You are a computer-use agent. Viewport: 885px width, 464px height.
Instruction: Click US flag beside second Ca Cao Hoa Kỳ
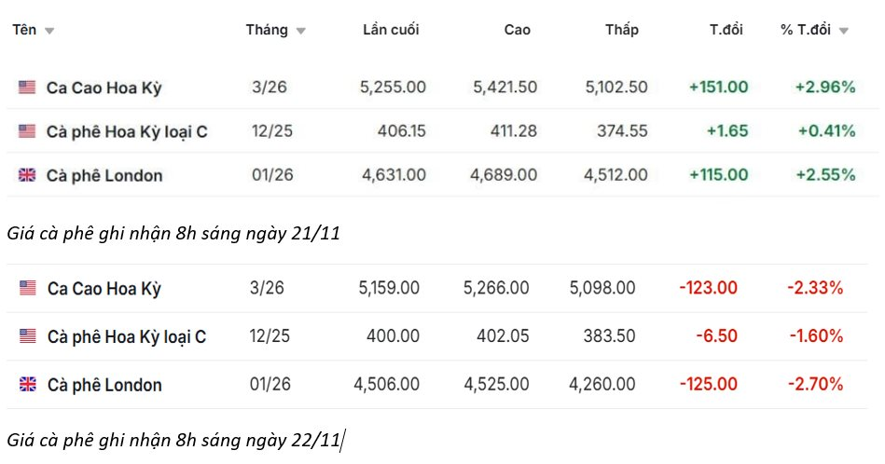(x=27, y=288)
